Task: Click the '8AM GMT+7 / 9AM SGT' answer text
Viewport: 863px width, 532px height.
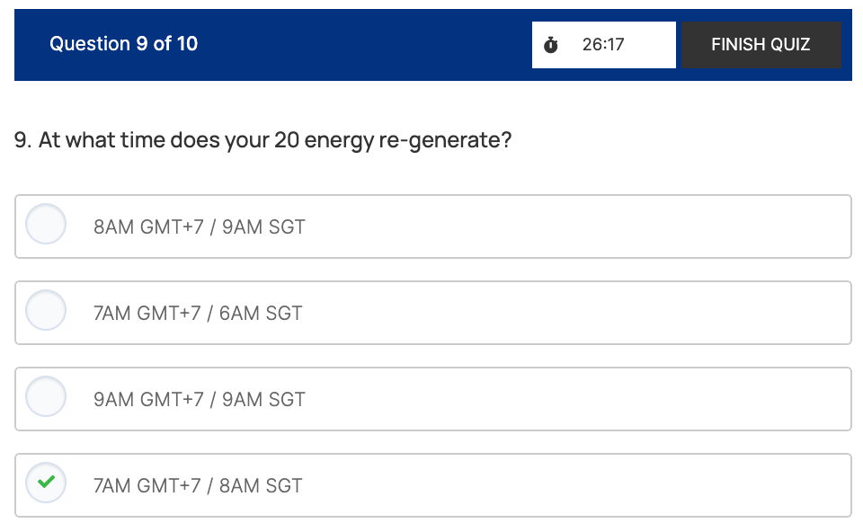Action: tap(199, 227)
